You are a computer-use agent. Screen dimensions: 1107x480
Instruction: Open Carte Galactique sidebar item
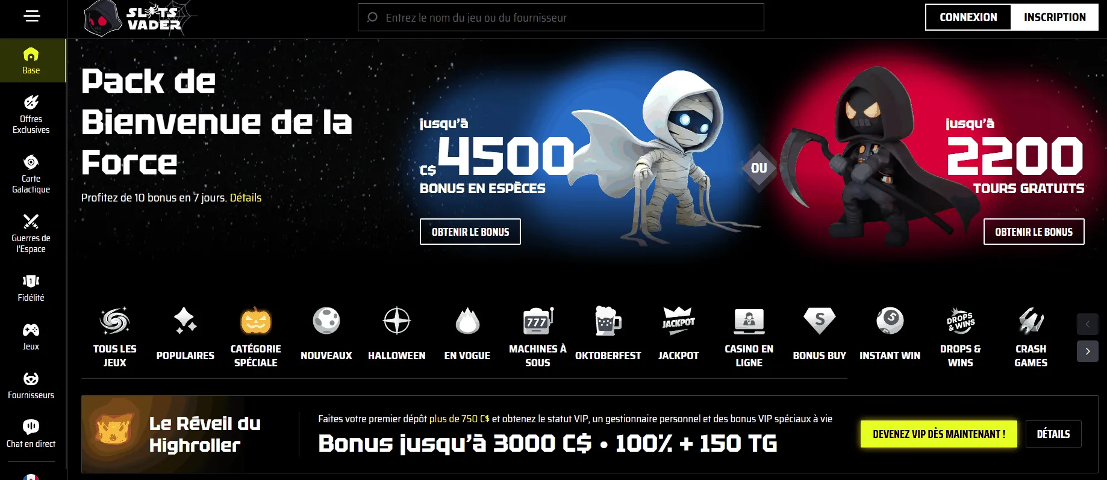point(31,174)
